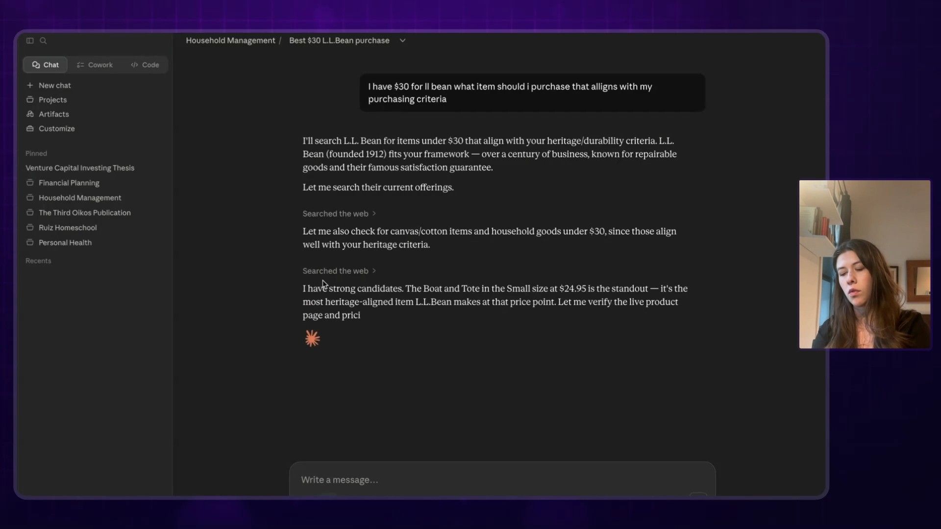Click folder icon next to Ruiz Homeschool
This screenshot has height=529, width=941.
(30, 227)
